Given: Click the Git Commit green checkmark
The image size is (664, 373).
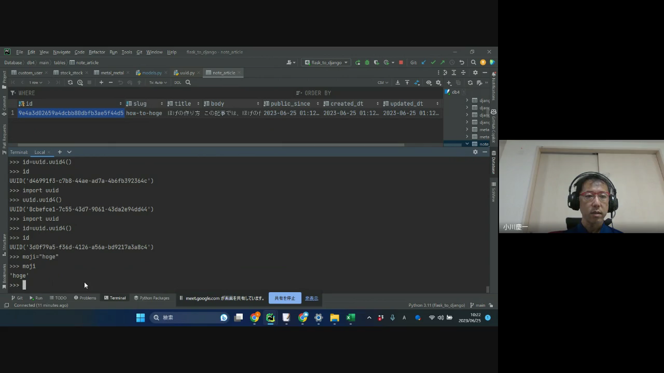Looking at the screenshot, I should pyautogui.click(x=433, y=63).
